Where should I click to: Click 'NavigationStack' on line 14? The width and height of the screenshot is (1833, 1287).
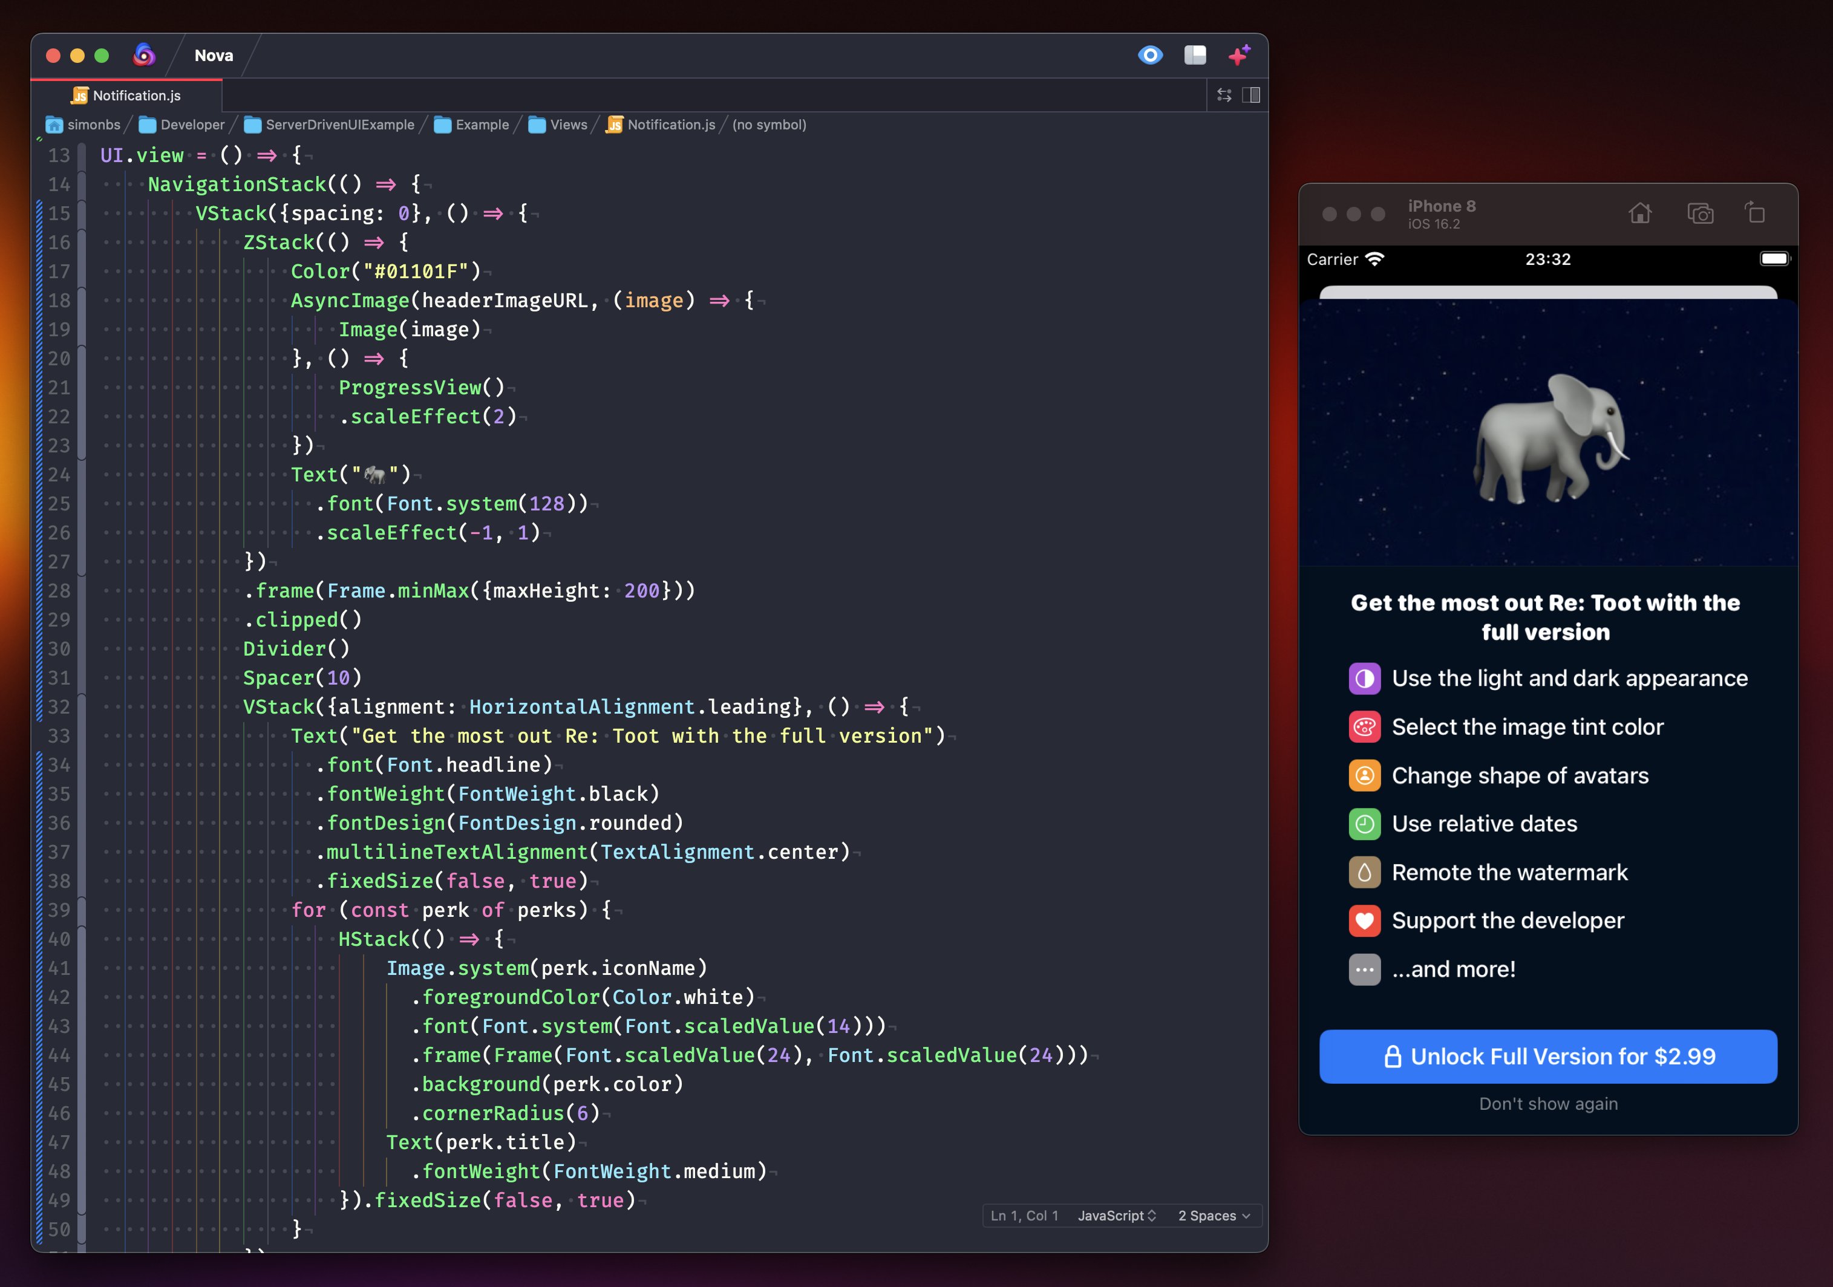pyautogui.click(x=237, y=184)
